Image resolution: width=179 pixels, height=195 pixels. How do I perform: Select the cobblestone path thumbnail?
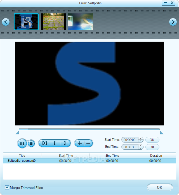[53, 22]
